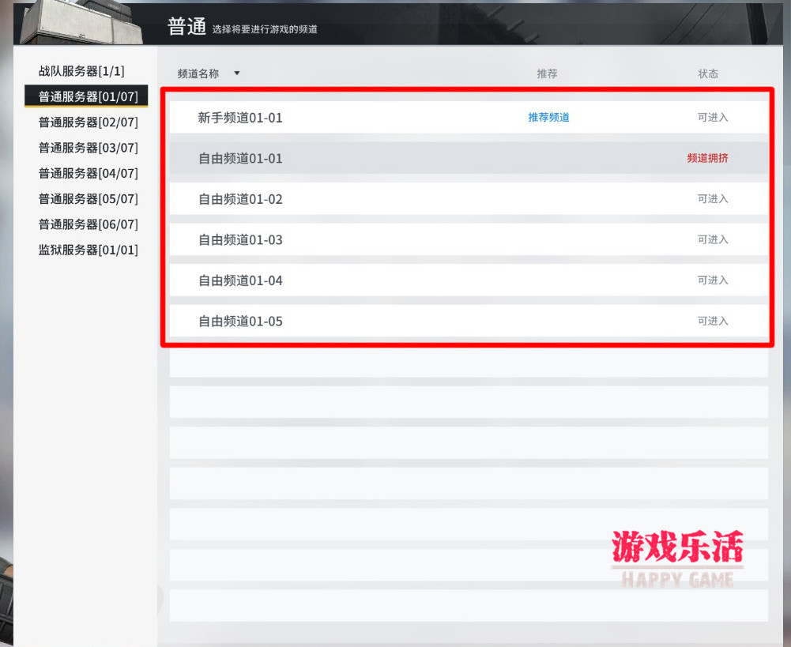Viewport: 791px width, 647px height.
Task: Open 普通服务器[06/07] server
Action: point(88,224)
